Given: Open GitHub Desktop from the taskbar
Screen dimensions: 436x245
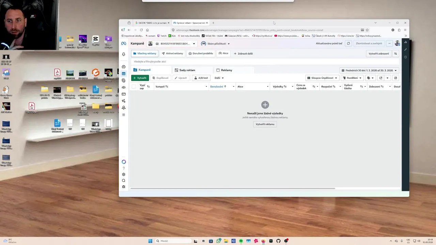Looking at the screenshot, I should coord(278,241).
